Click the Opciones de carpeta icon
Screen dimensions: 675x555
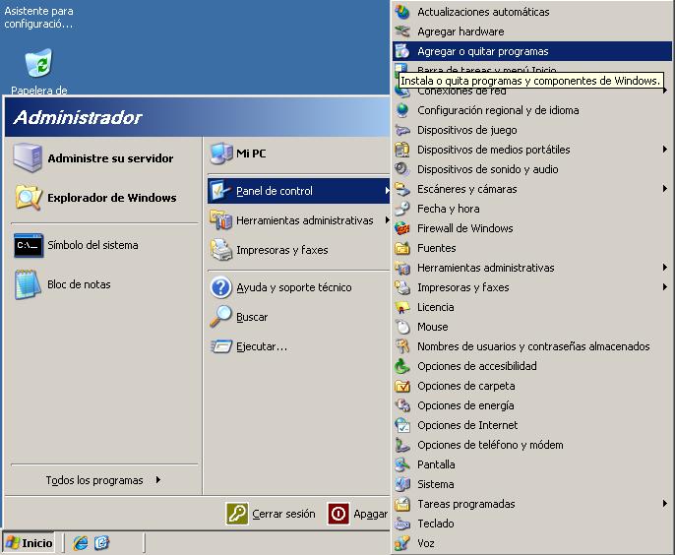click(402, 386)
